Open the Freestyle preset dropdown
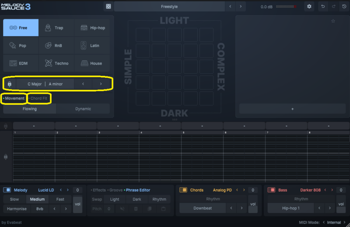 point(169,7)
